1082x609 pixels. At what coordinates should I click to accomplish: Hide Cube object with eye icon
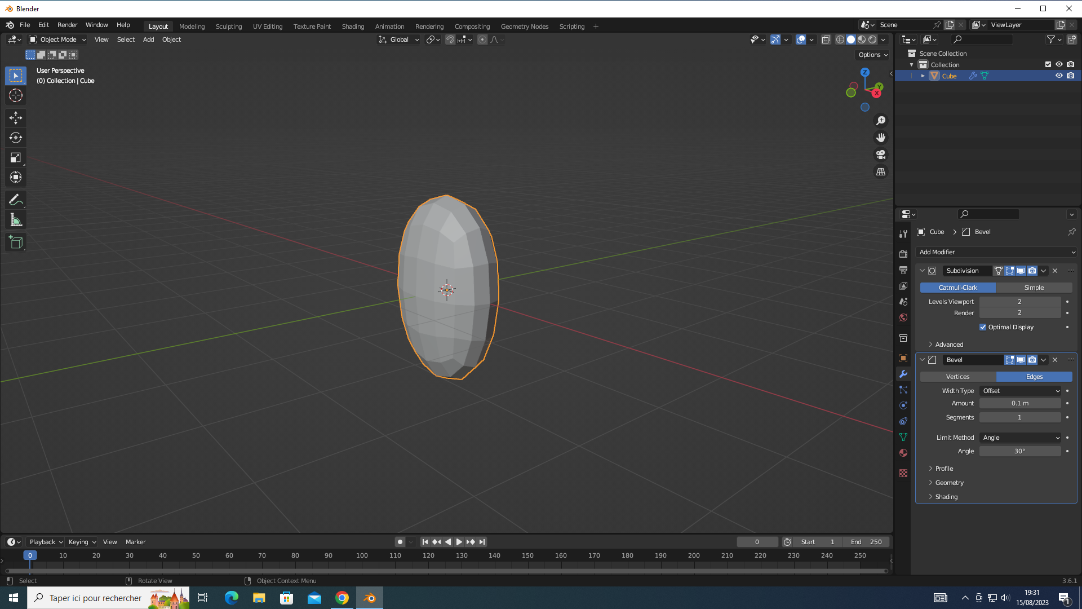point(1059,76)
